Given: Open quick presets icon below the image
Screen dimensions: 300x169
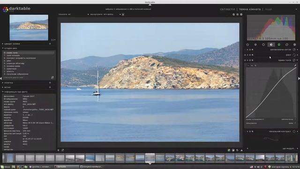Looking at the screenshot, I should point(58,150).
